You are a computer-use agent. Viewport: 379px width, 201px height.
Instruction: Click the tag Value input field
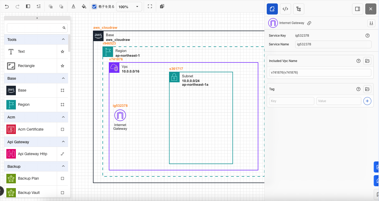(339, 101)
